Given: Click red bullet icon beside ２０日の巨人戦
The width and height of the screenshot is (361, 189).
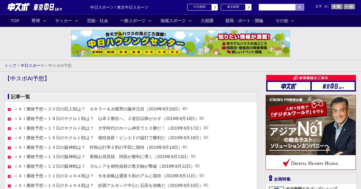Looking at the screenshot, I should (x=9, y=109).
